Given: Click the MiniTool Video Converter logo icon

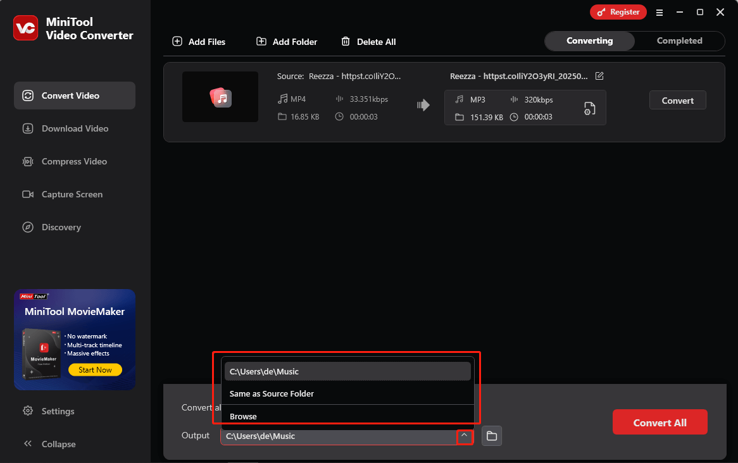Looking at the screenshot, I should (x=25, y=28).
